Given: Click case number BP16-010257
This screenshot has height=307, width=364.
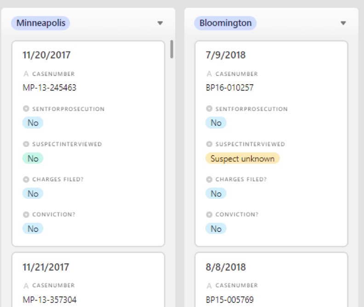Looking at the screenshot, I should point(230,87).
